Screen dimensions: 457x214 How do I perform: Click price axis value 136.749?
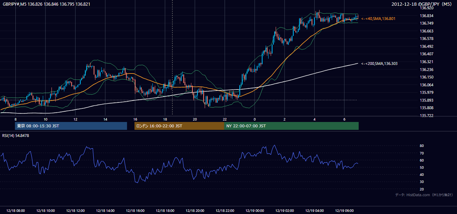coord(427,23)
